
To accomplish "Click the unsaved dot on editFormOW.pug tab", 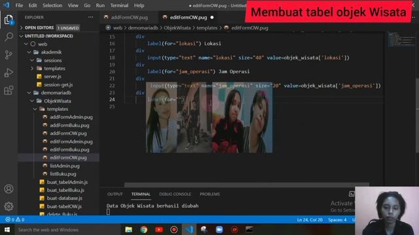I will pyautogui.click(x=212, y=18).
